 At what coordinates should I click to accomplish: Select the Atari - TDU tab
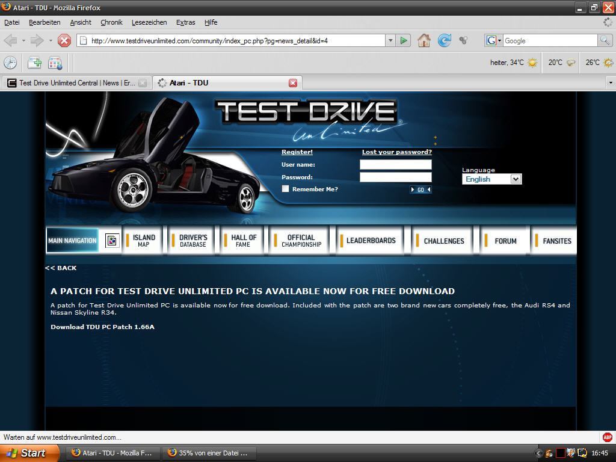(x=227, y=83)
